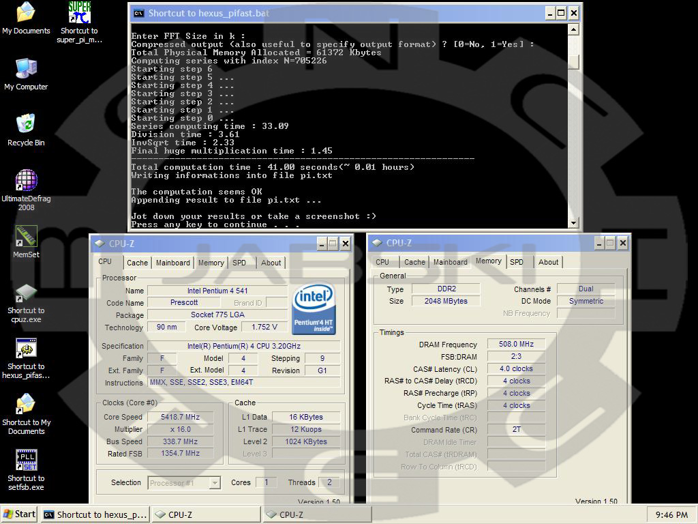Open the My Documents desktop icon
Image resolution: width=698 pixels, height=524 pixels.
pos(26,18)
